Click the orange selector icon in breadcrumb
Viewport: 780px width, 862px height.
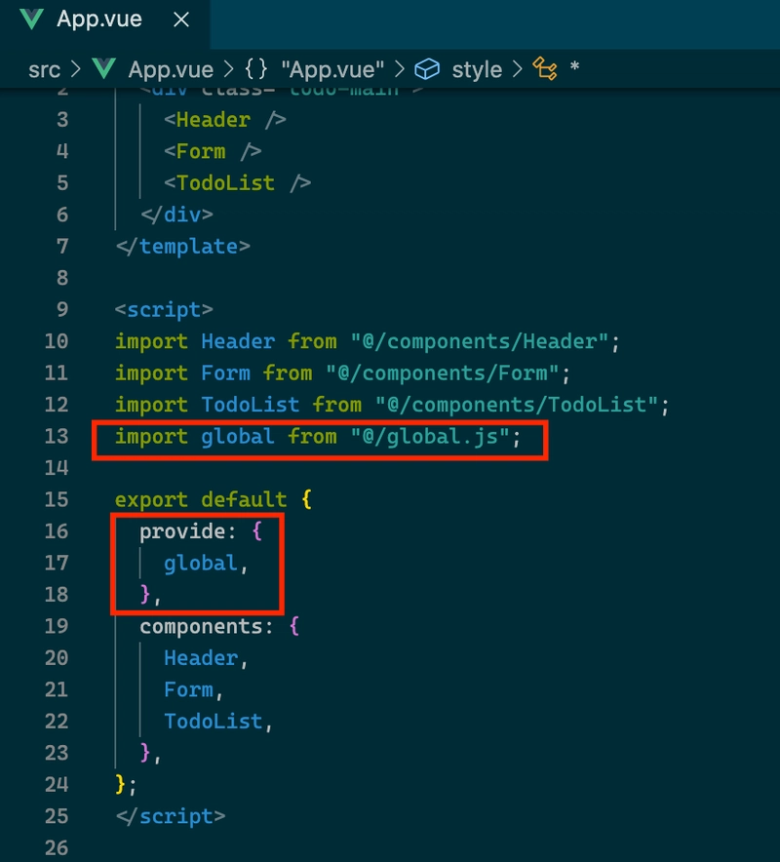[545, 68]
